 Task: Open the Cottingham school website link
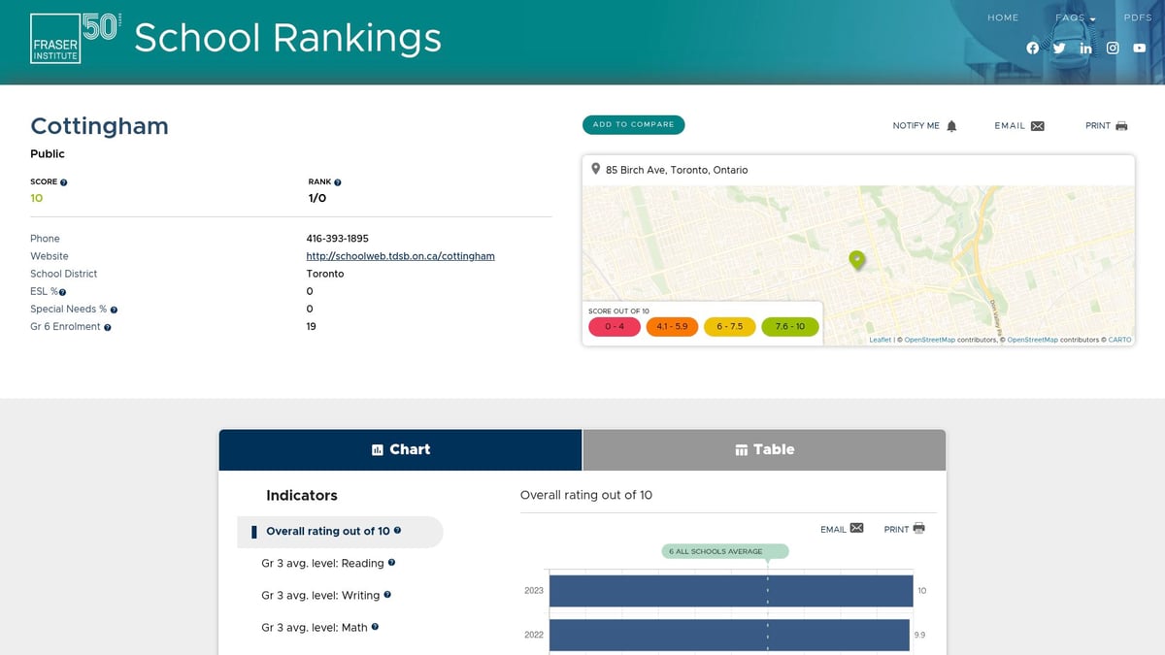(400, 255)
